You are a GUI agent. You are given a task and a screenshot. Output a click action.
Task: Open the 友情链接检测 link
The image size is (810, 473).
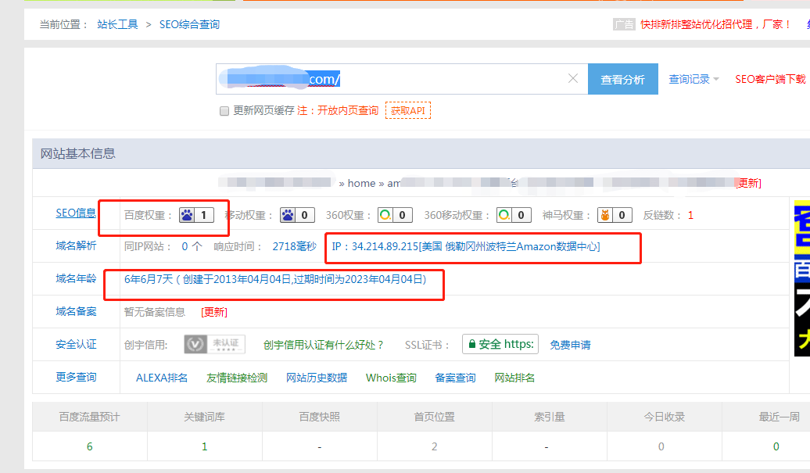pos(237,378)
